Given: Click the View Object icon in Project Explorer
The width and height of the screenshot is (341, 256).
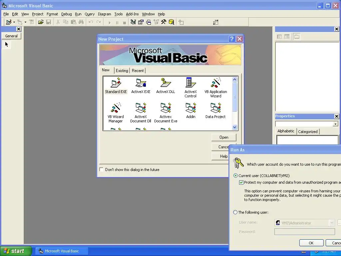Looking at the screenshot, I should tap(287, 37).
